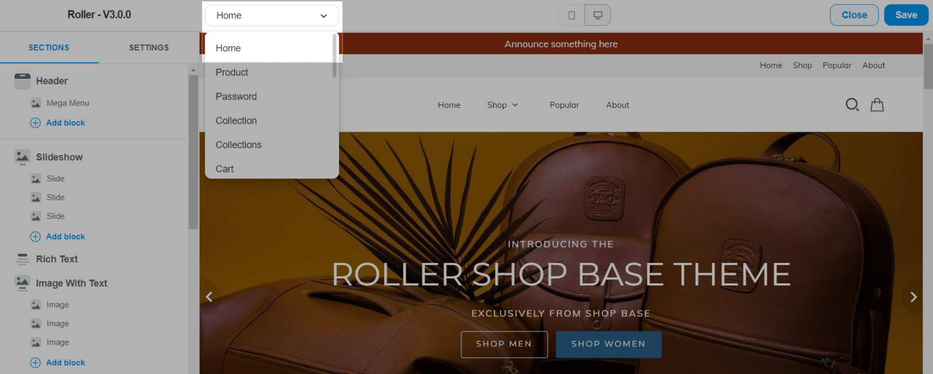Click the Mega Menu block icon
Screen dimensions: 933x374
point(36,103)
